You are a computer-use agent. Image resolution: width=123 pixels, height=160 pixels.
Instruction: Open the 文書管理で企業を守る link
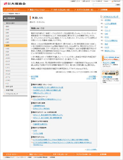pos(40,124)
